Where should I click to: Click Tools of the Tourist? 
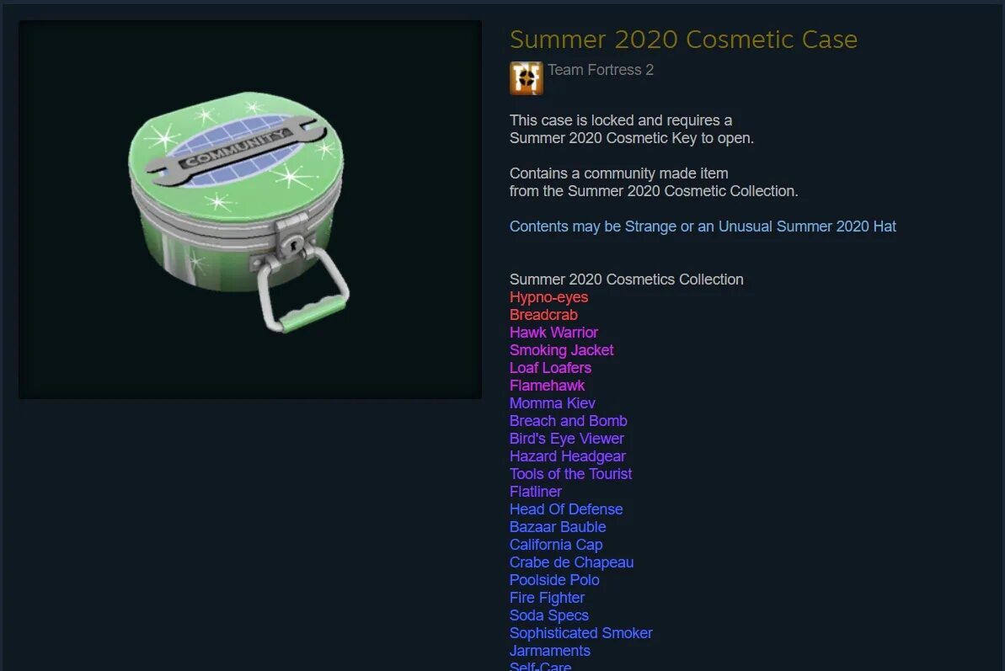tap(571, 474)
